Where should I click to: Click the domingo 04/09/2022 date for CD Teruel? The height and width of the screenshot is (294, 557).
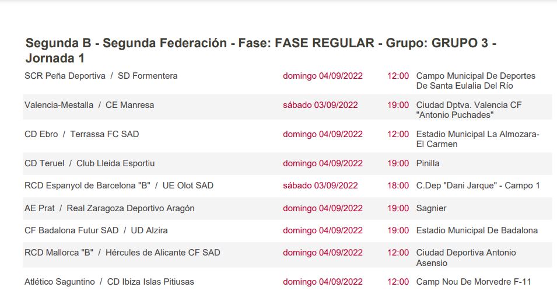coord(323,163)
